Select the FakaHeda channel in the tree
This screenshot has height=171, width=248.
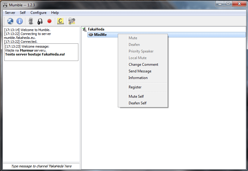(96, 29)
